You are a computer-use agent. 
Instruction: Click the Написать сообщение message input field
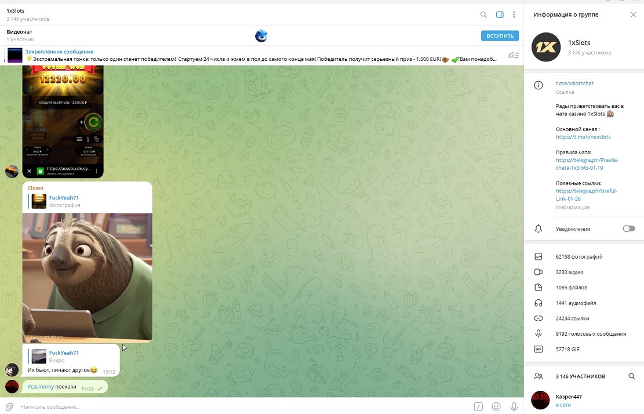245,406
